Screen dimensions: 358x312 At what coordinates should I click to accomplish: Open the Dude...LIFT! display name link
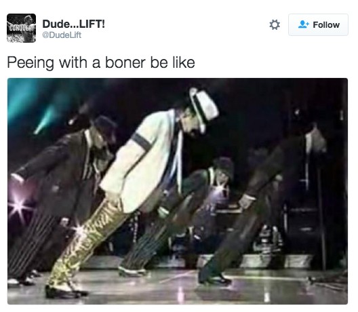click(x=73, y=24)
